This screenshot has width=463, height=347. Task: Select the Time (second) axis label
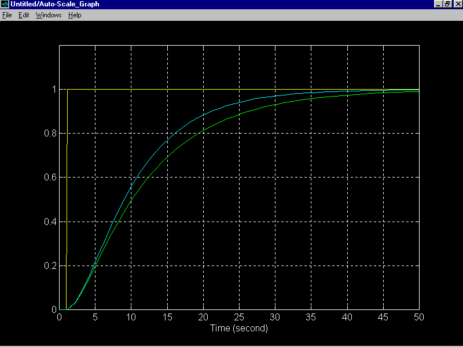238,328
